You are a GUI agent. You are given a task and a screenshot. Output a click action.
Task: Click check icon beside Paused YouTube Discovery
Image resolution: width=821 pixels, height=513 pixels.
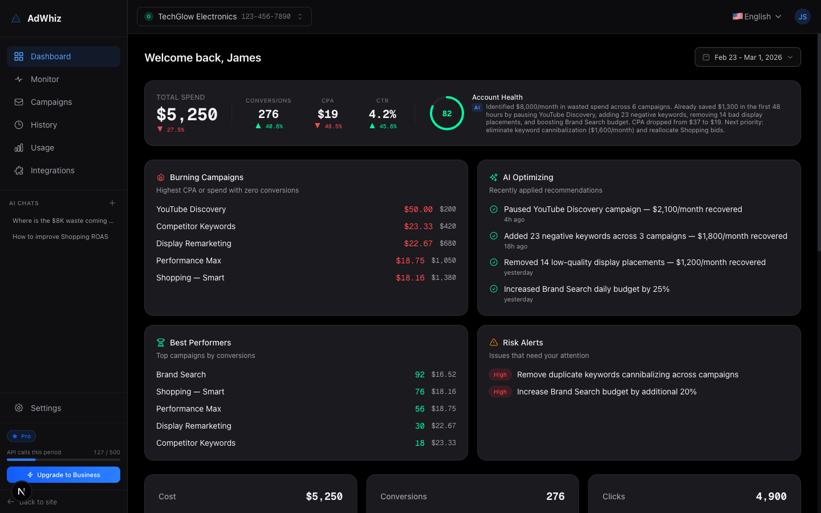[494, 209]
